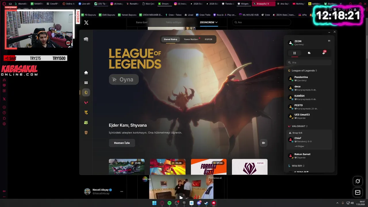The image size is (368, 207).
Task: Click the X icon in Opera sidebar
Action: pos(4,99)
